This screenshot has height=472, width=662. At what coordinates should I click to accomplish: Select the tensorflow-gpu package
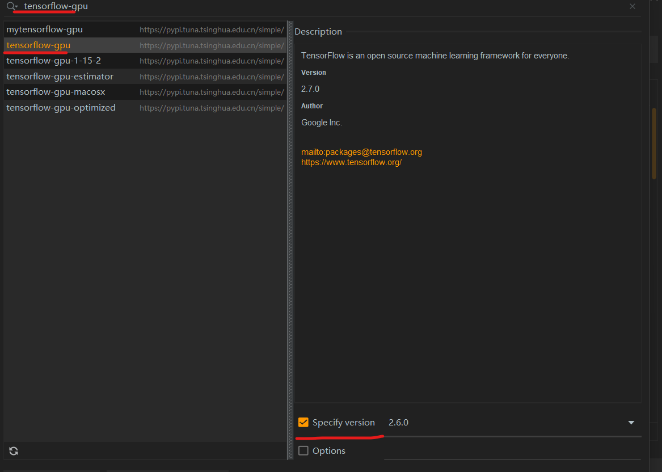[145, 45]
